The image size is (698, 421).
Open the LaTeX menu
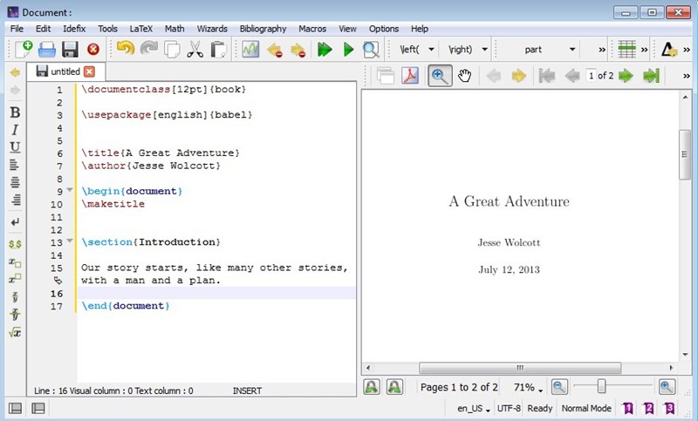click(x=141, y=29)
